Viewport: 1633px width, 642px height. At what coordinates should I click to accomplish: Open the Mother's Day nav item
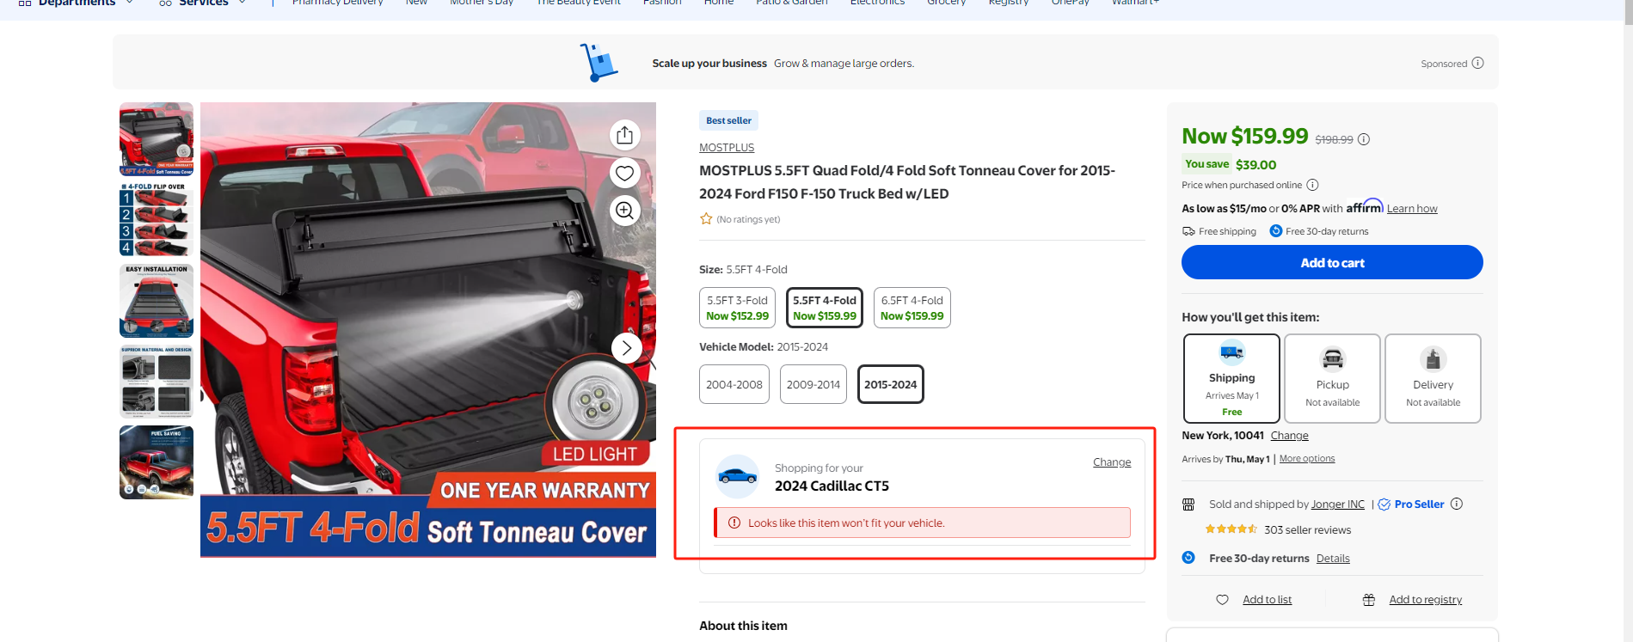pyautogui.click(x=482, y=3)
